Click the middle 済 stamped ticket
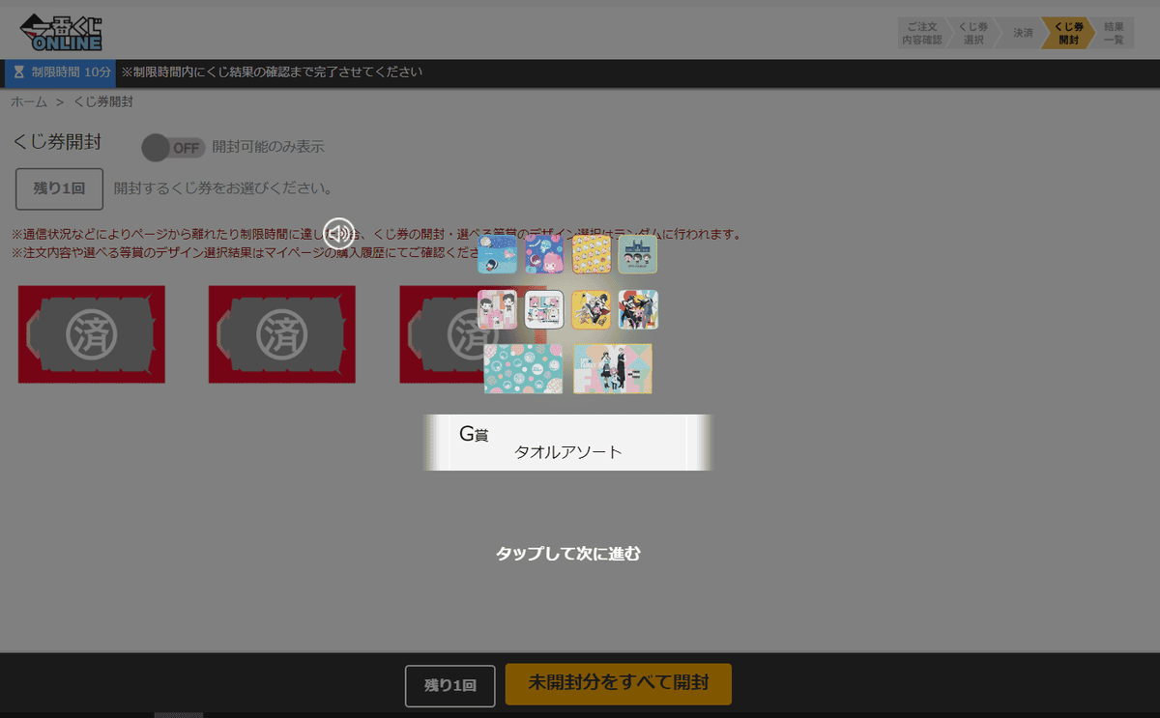This screenshot has height=718, width=1160. pos(281,333)
